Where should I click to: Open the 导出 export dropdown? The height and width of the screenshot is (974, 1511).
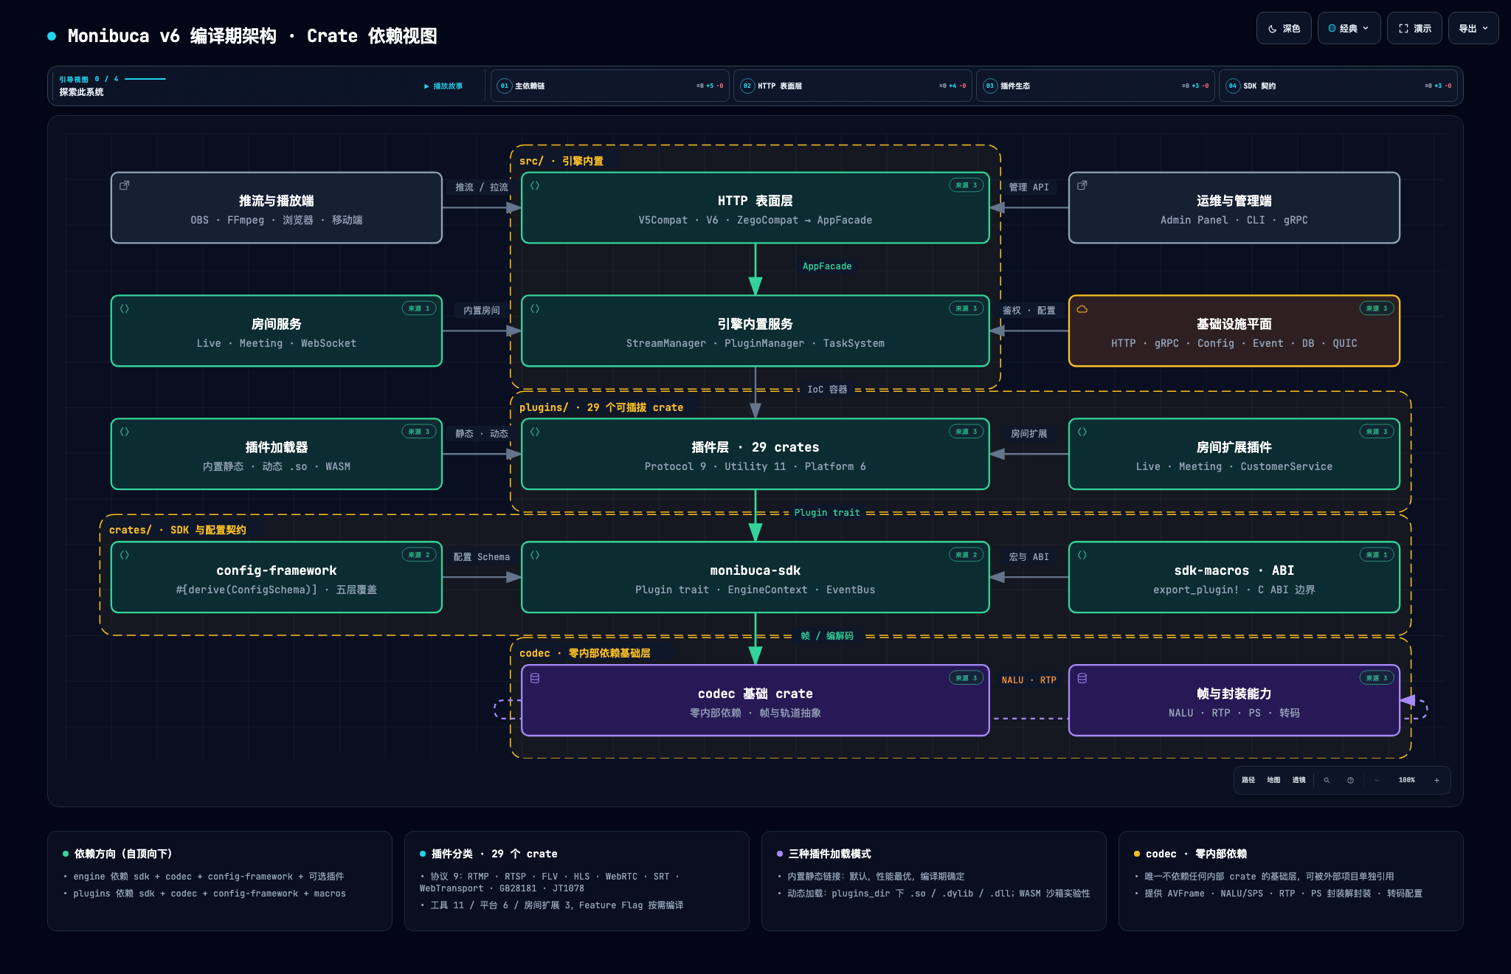pos(1473,29)
